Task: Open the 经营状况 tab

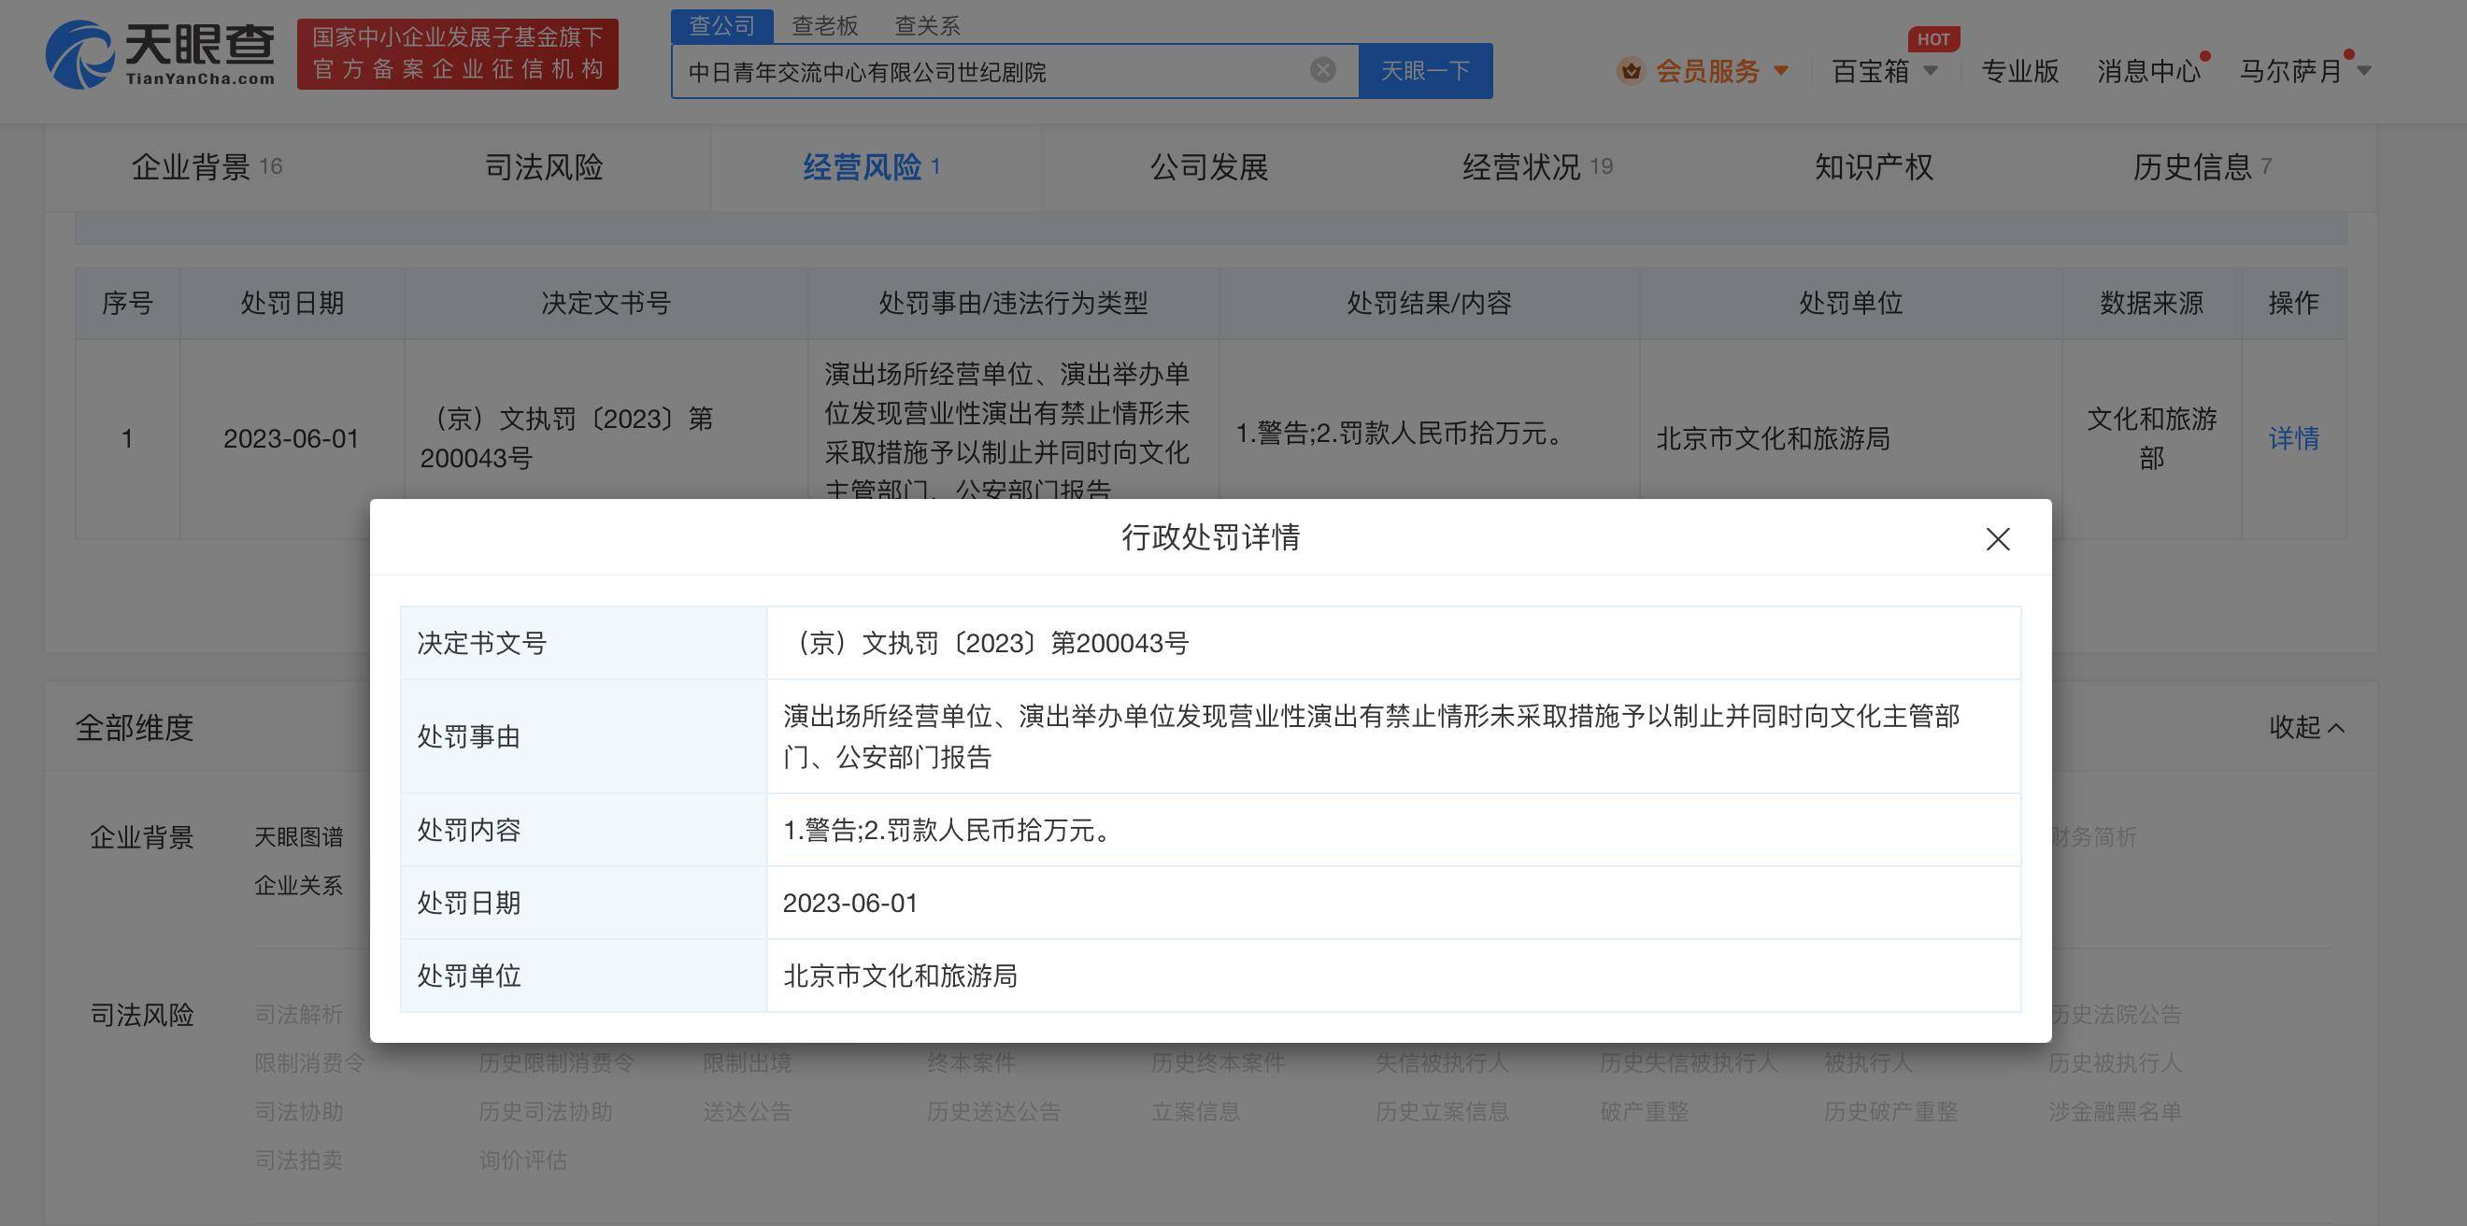Action: pos(1537,166)
